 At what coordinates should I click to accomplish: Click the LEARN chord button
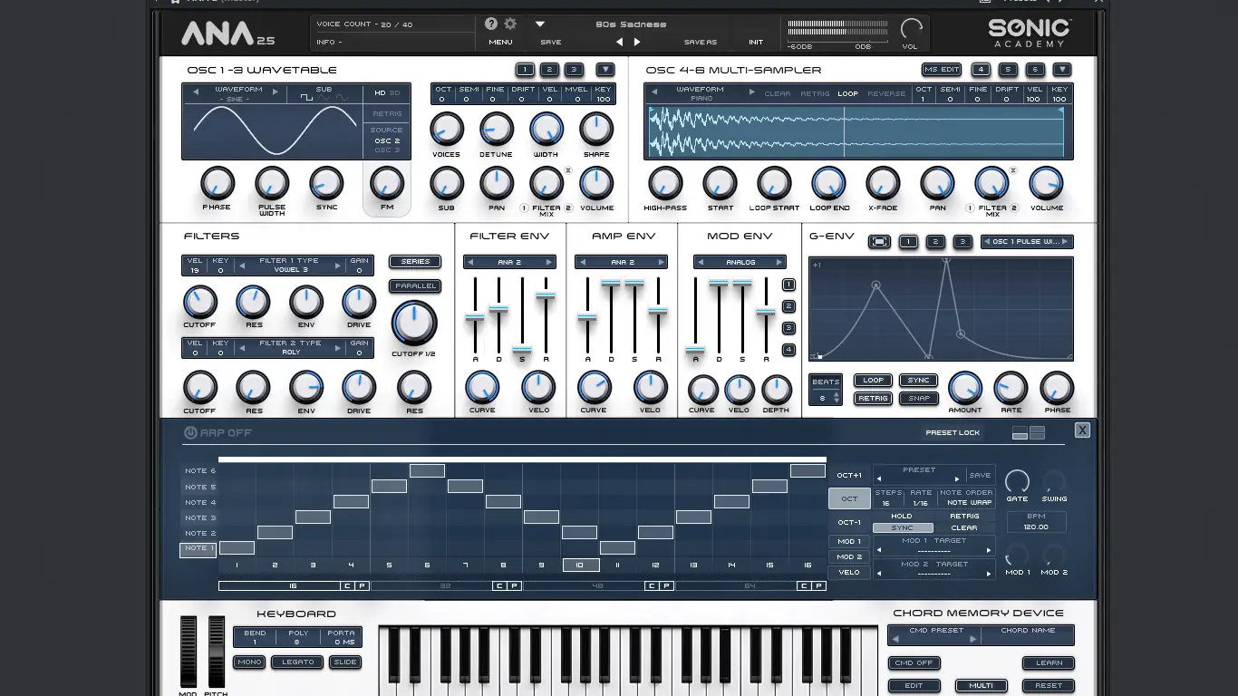click(x=1049, y=662)
